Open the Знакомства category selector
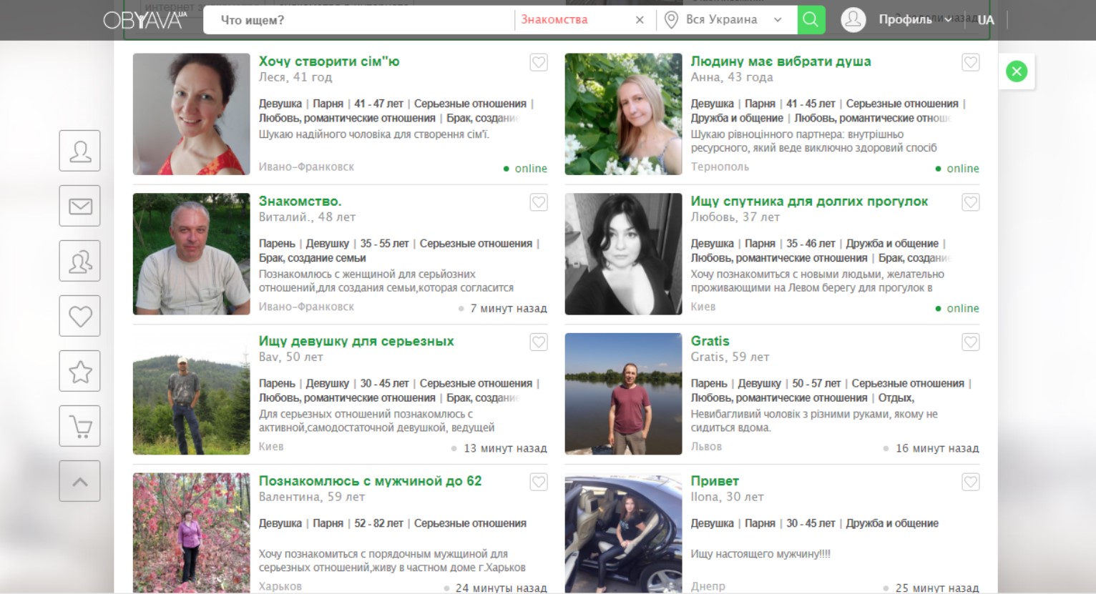Screen dimensions: 1096x594 pyautogui.click(x=555, y=20)
